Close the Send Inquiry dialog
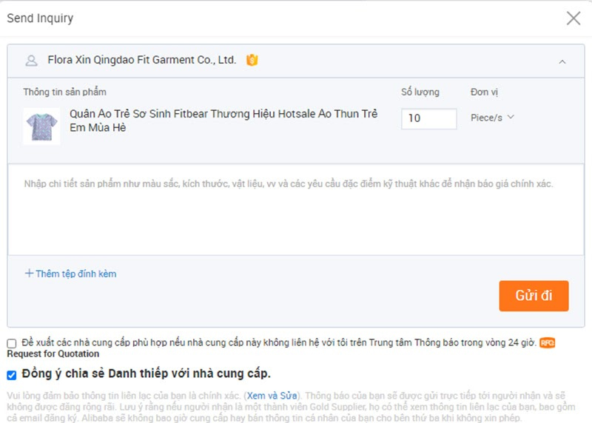Image resolution: width=592 pixels, height=423 pixels. tap(573, 18)
